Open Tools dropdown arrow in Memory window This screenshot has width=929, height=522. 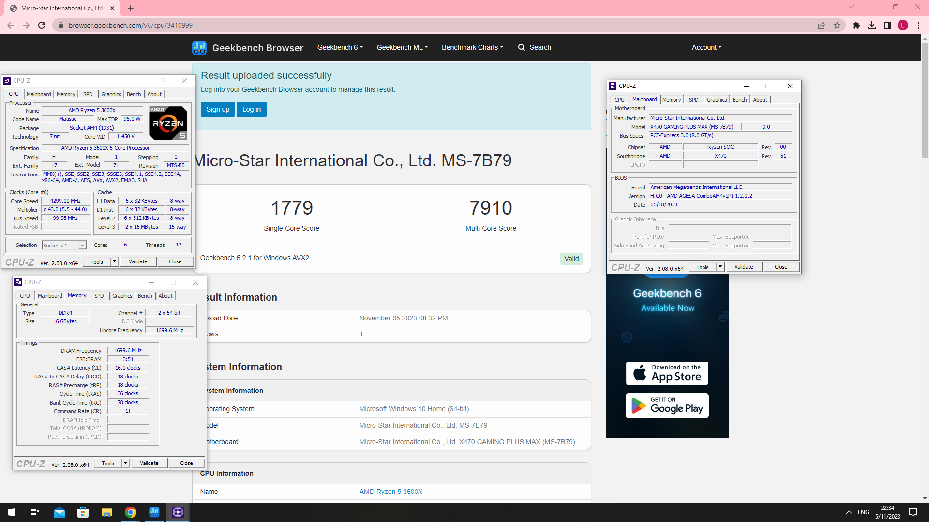coord(126,463)
